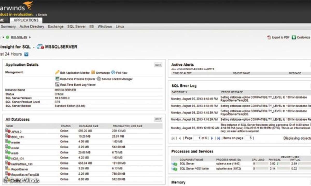Image resolution: width=311 pixels, height=186 pixels.
Task: Click the Database Size column header
Action: pos(89,126)
